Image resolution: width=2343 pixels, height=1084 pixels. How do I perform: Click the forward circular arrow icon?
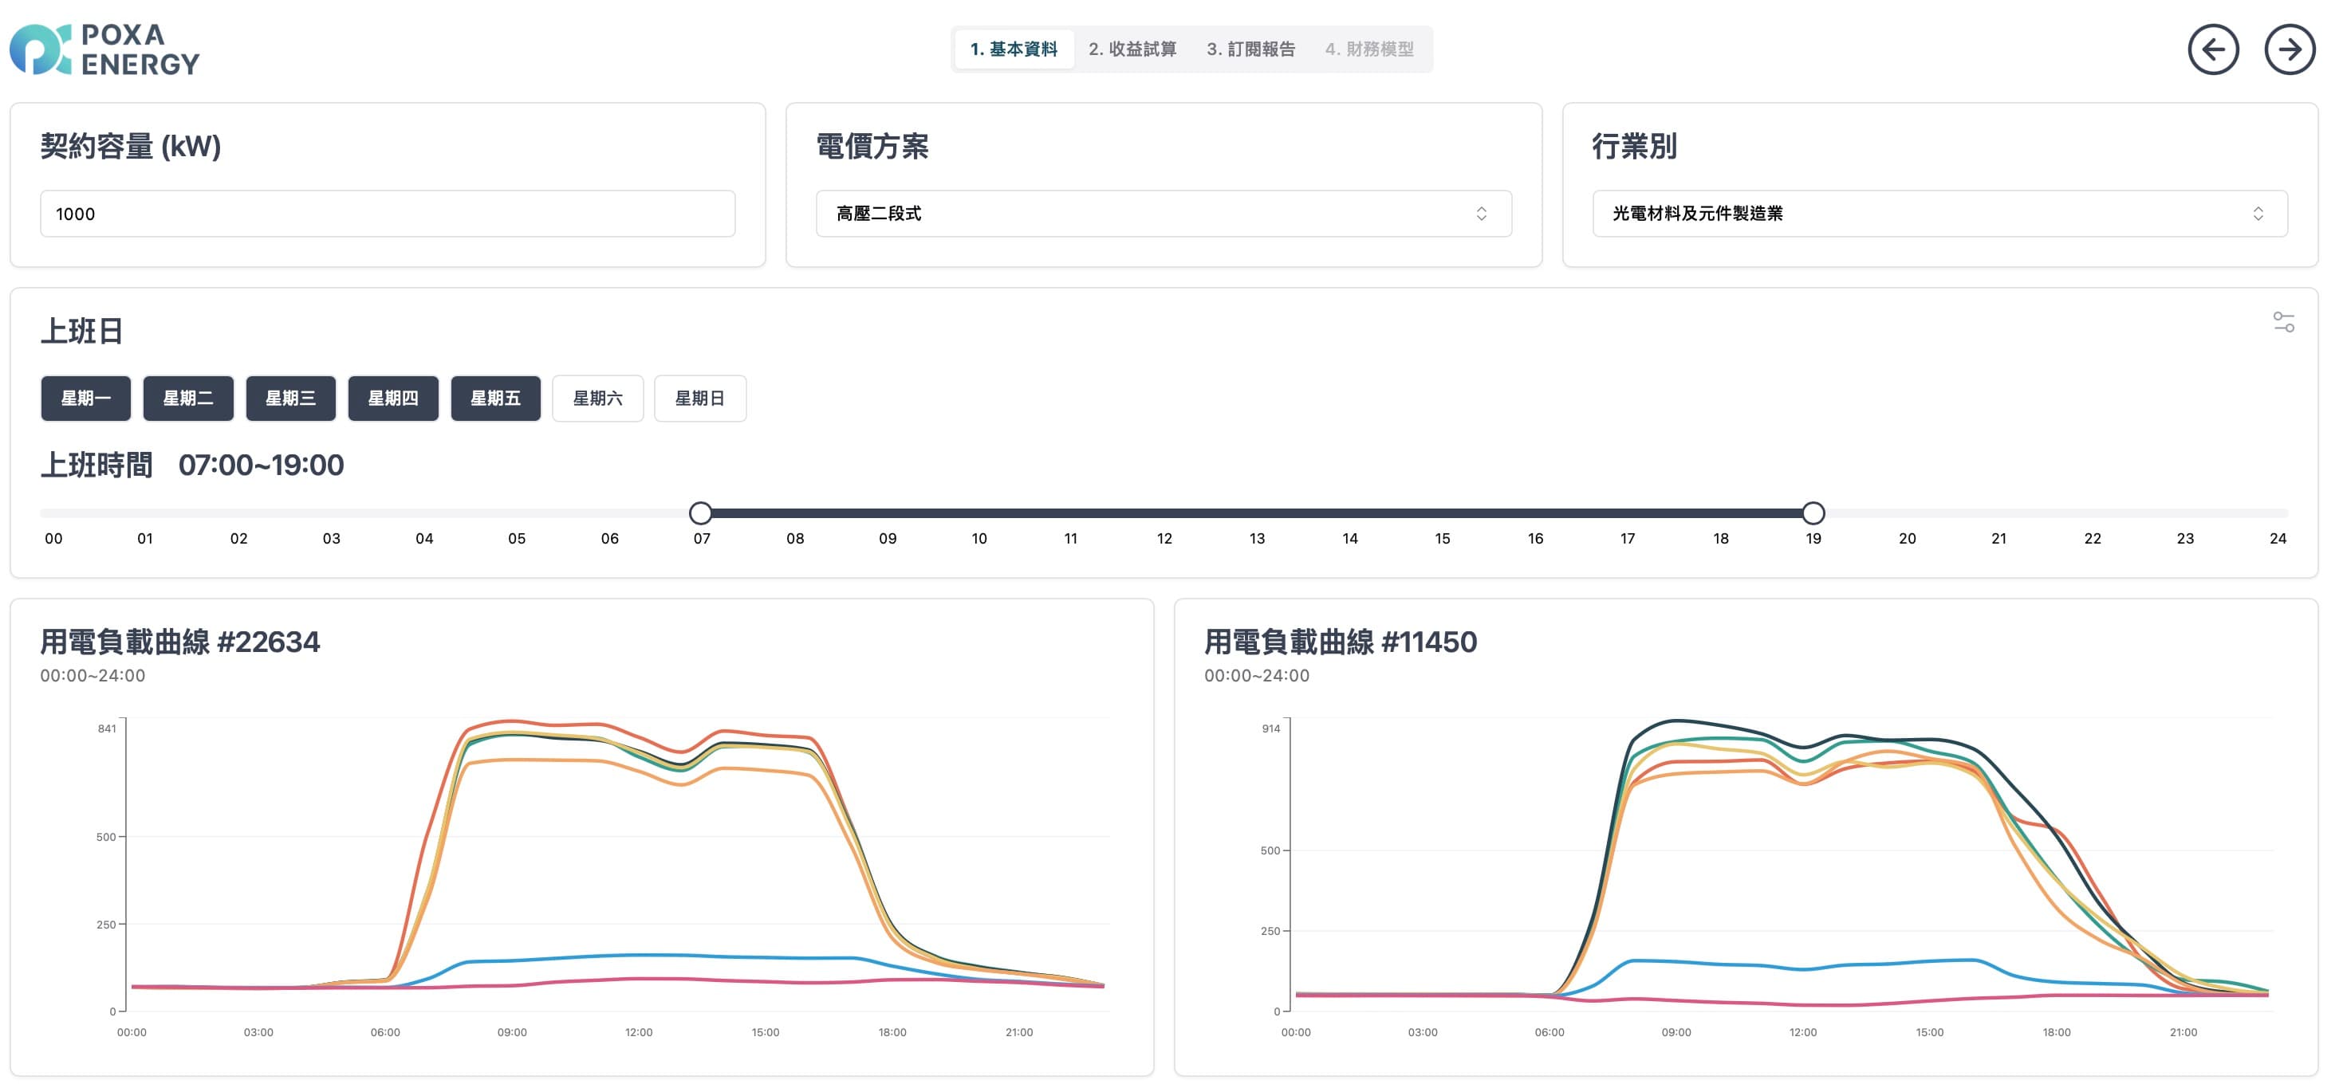pos(2290,50)
